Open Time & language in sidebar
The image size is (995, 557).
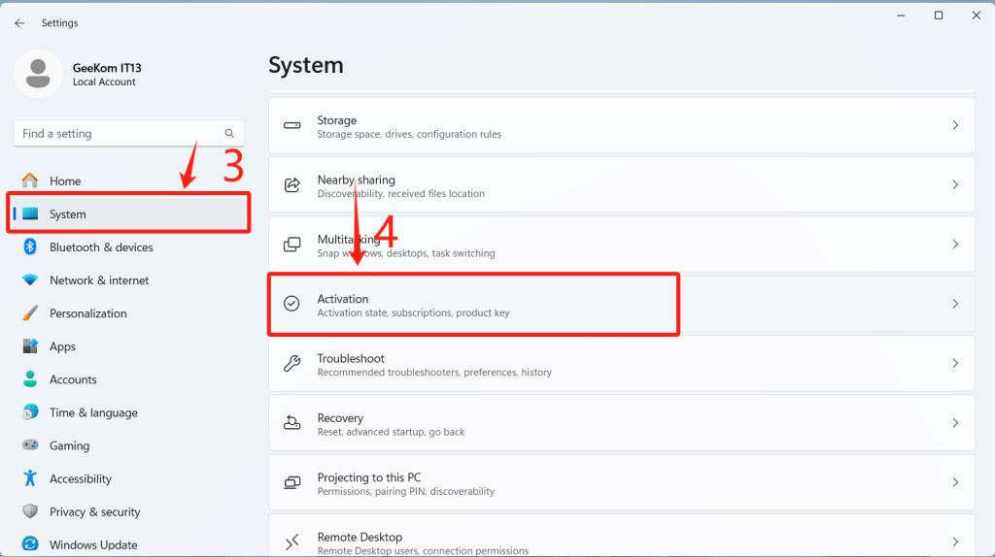[93, 412]
